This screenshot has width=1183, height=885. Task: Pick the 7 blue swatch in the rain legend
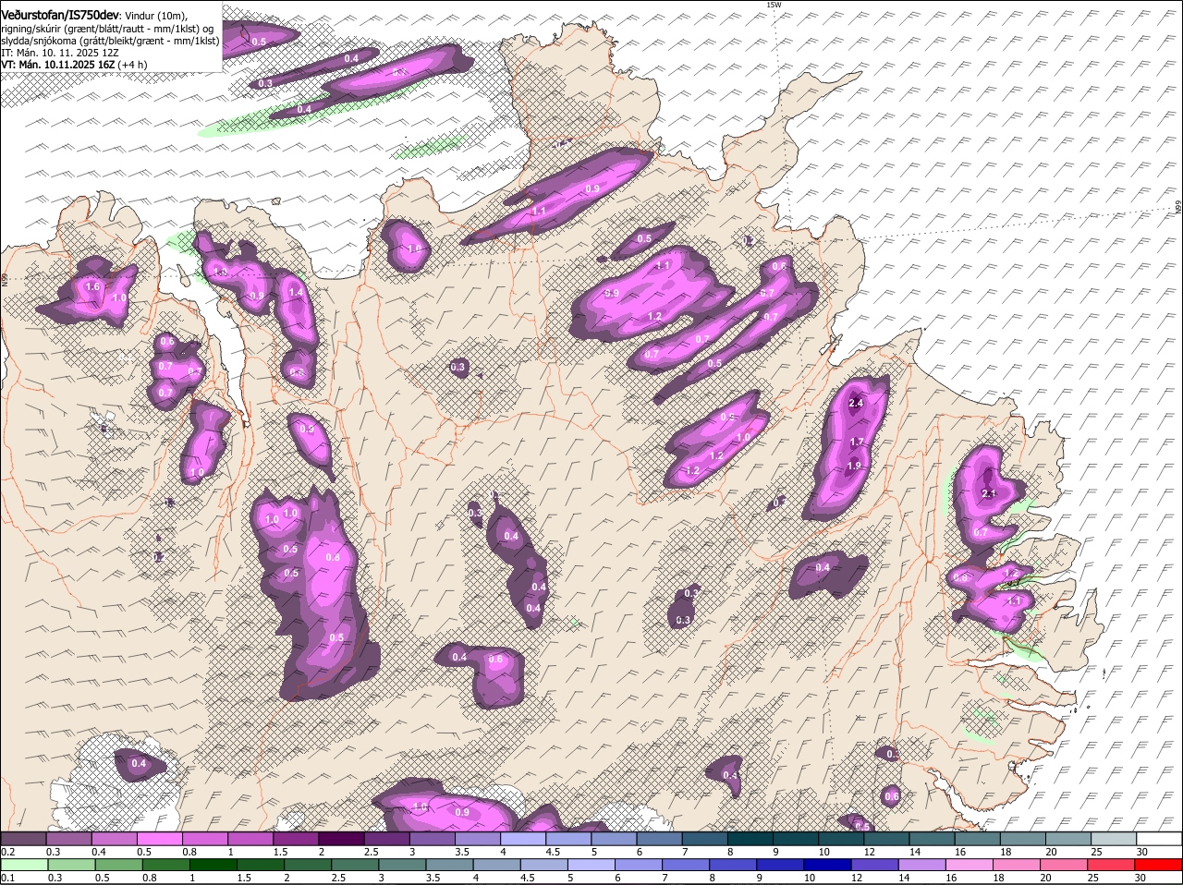click(688, 865)
